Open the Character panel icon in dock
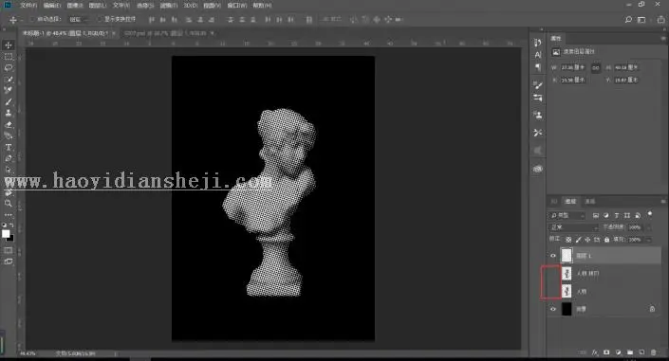669x361 pixels. [538, 55]
